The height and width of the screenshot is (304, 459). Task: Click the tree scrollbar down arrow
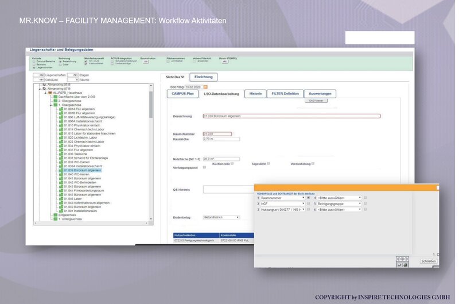point(151,219)
